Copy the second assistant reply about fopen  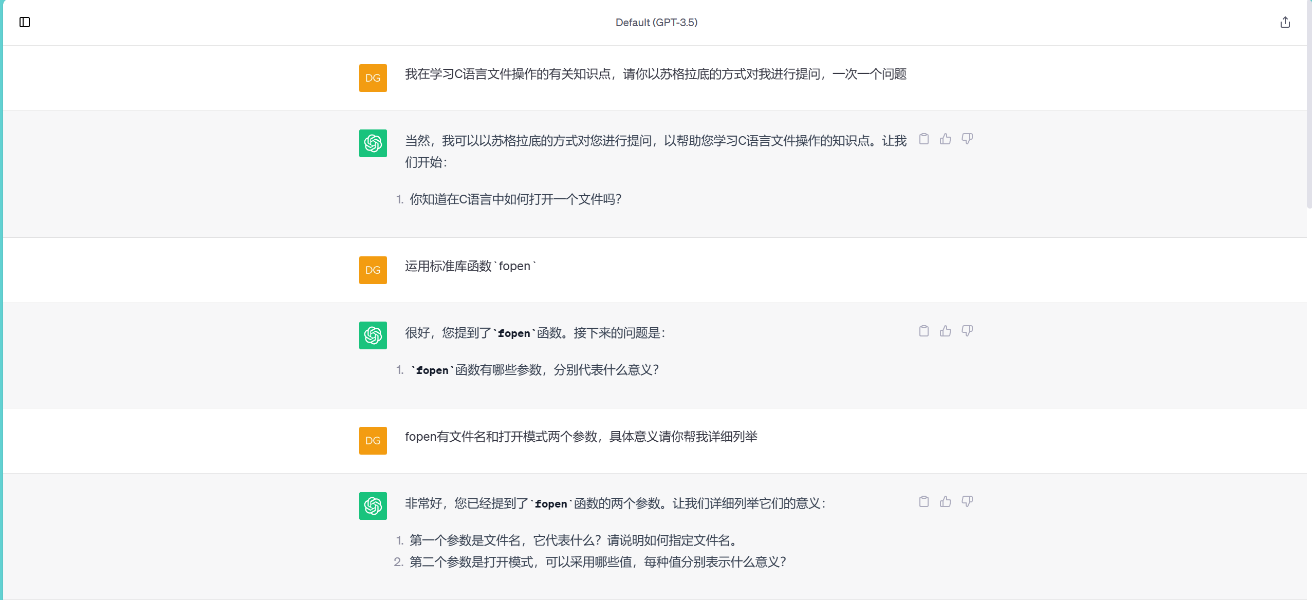pos(923,331)
